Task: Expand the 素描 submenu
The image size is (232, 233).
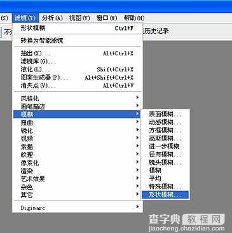Action: point(78,146)
